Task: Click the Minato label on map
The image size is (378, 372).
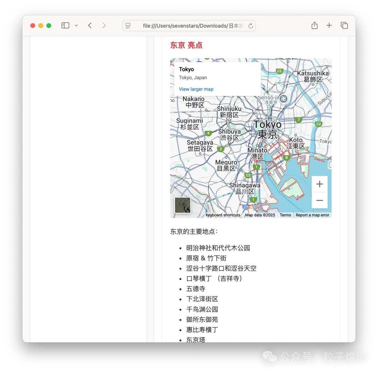Action: point(257,153)
